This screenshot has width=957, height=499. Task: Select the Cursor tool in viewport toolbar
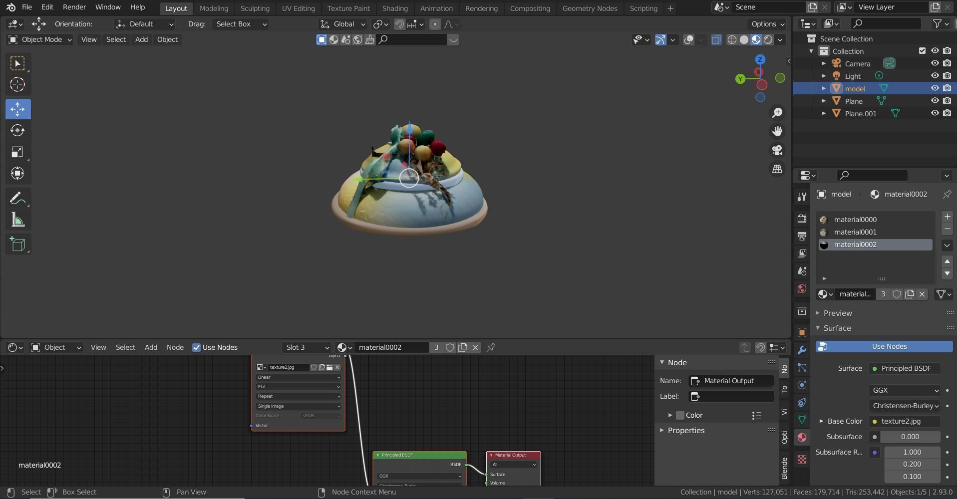coord(17,84)
